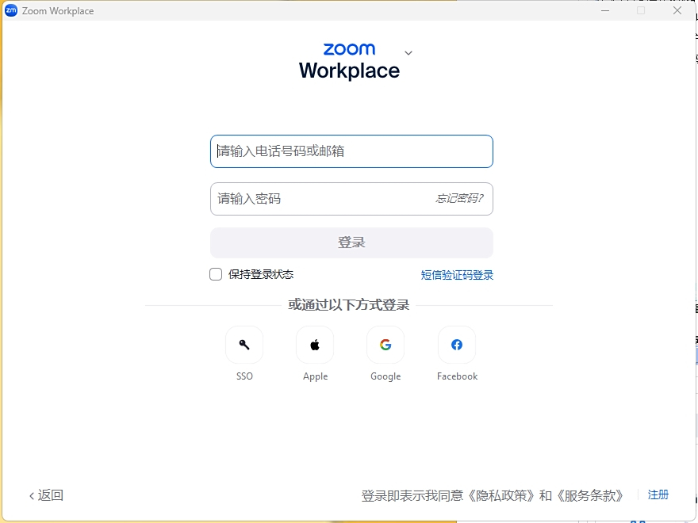Click the Zoom logo in the title bar
This screenshot has height=523, width=698.
coord(10,10)
